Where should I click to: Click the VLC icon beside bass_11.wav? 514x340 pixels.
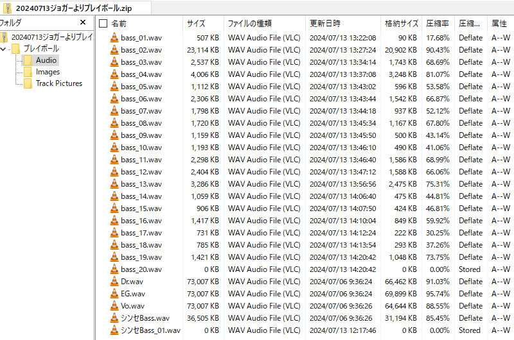click(x=114, y=160)
